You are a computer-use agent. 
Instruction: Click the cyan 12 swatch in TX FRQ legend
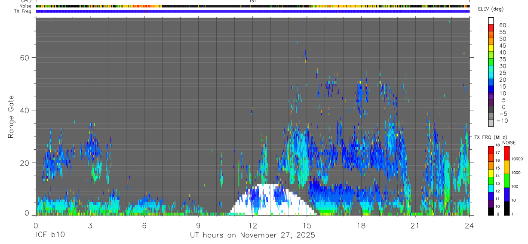click(x=491, y=188)
